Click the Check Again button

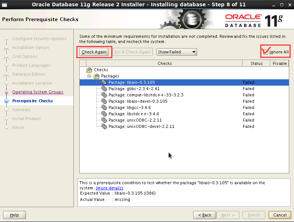(94, 52)
